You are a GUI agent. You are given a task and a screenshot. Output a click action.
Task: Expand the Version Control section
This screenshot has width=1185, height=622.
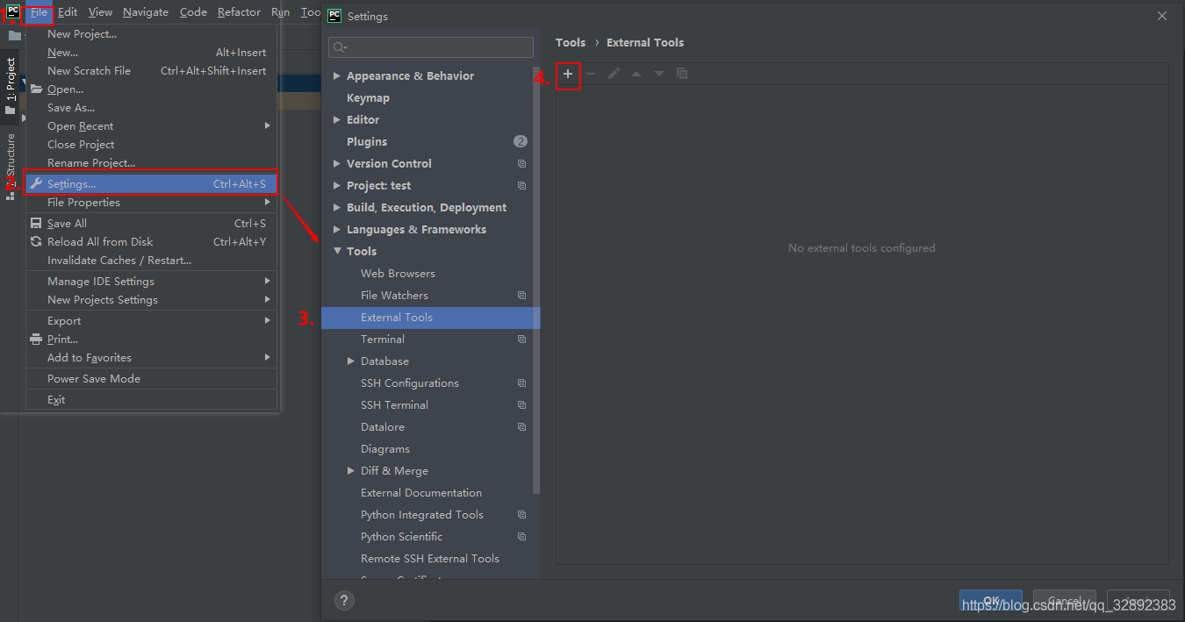click(x=336, y=164)
